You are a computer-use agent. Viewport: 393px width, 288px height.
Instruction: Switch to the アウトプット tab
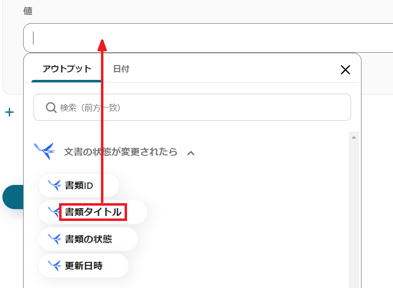click(66, 69)
